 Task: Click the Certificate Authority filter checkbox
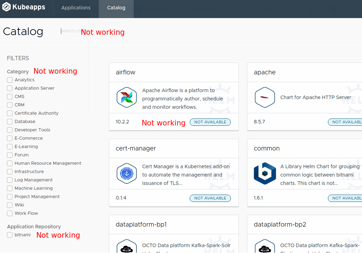click(9, 113)
